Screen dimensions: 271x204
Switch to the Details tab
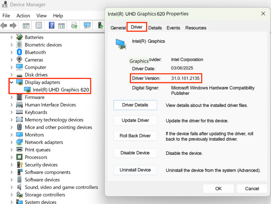tap(155, 28)
